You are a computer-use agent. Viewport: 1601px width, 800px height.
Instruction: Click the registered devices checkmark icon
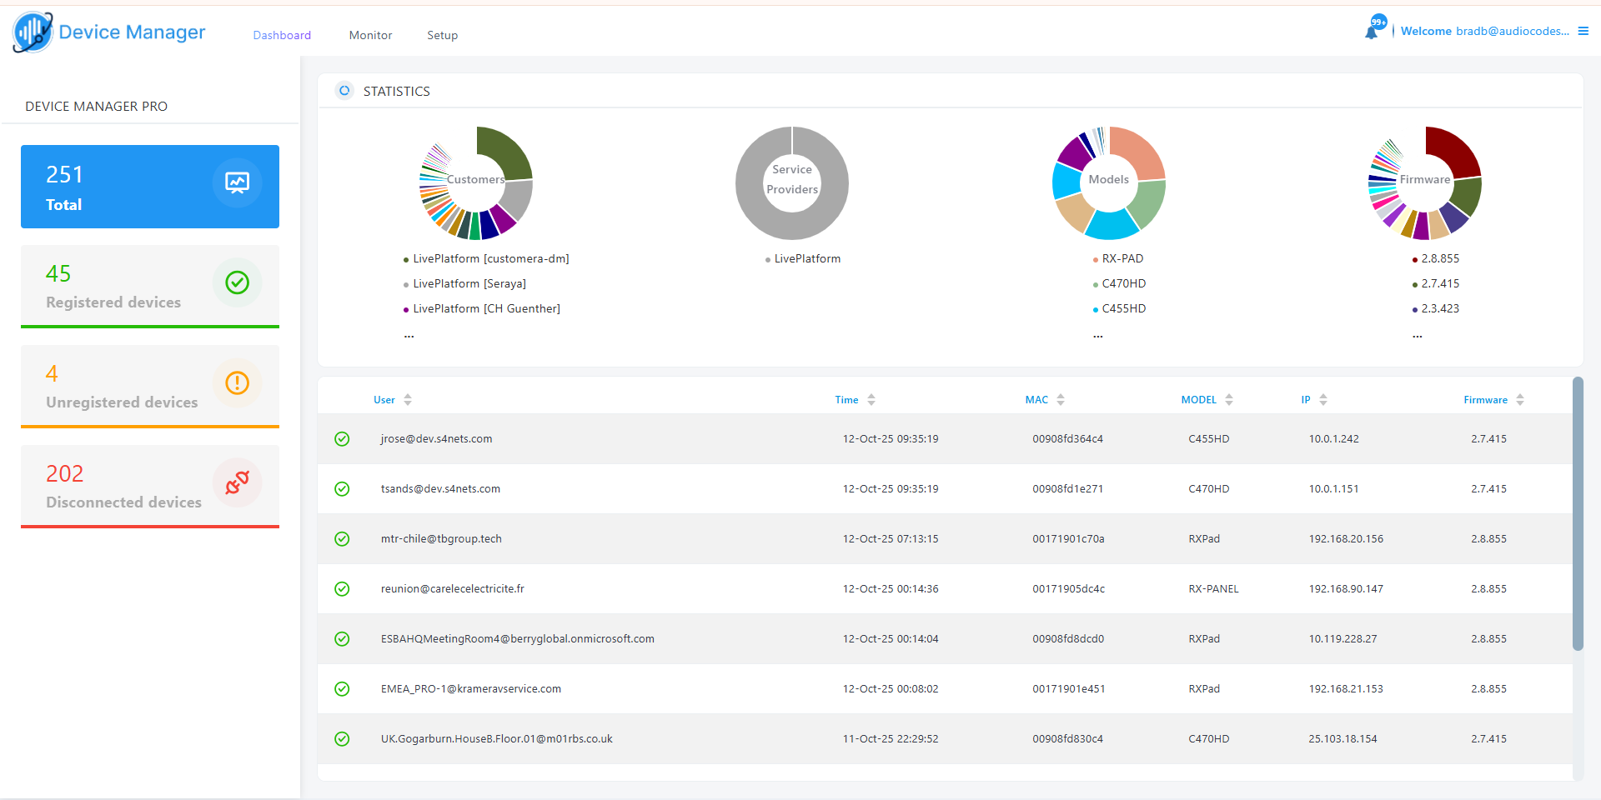pyautogui.click(x=237, y=282)
